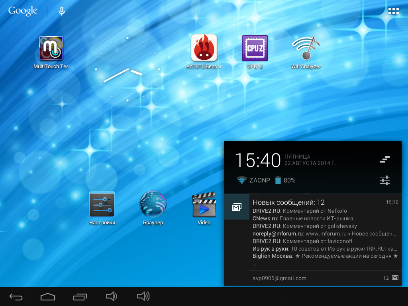Viewport: 408px width, 306px height.
Task: Launch AnTuTu Benchmark app
Action: [204, 48]
